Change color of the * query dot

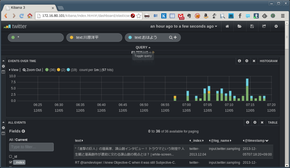pyautogui.click(x=13, y=37)
